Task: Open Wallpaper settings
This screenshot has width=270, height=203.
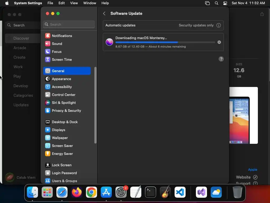Action: point(67,138)
